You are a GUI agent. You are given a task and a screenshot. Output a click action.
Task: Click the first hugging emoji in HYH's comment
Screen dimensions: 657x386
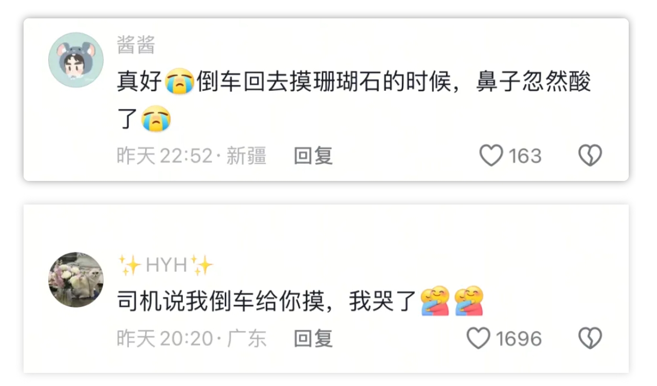pos(435,302)
